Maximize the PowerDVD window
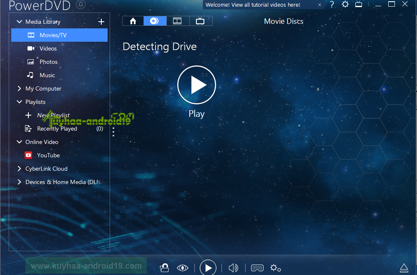 click(392, 4)
